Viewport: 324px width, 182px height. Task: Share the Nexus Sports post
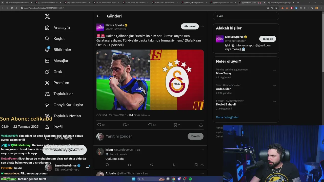click(201, 125)
